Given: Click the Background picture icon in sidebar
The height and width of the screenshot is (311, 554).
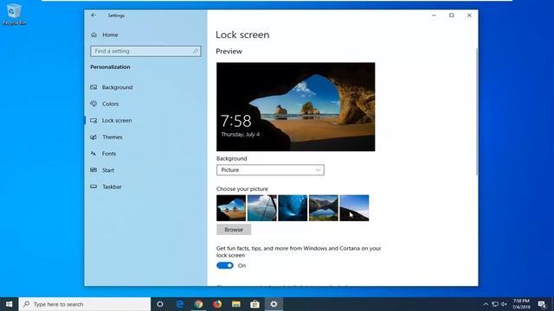Looking at the screenshot, I should (x=93, y=87).
